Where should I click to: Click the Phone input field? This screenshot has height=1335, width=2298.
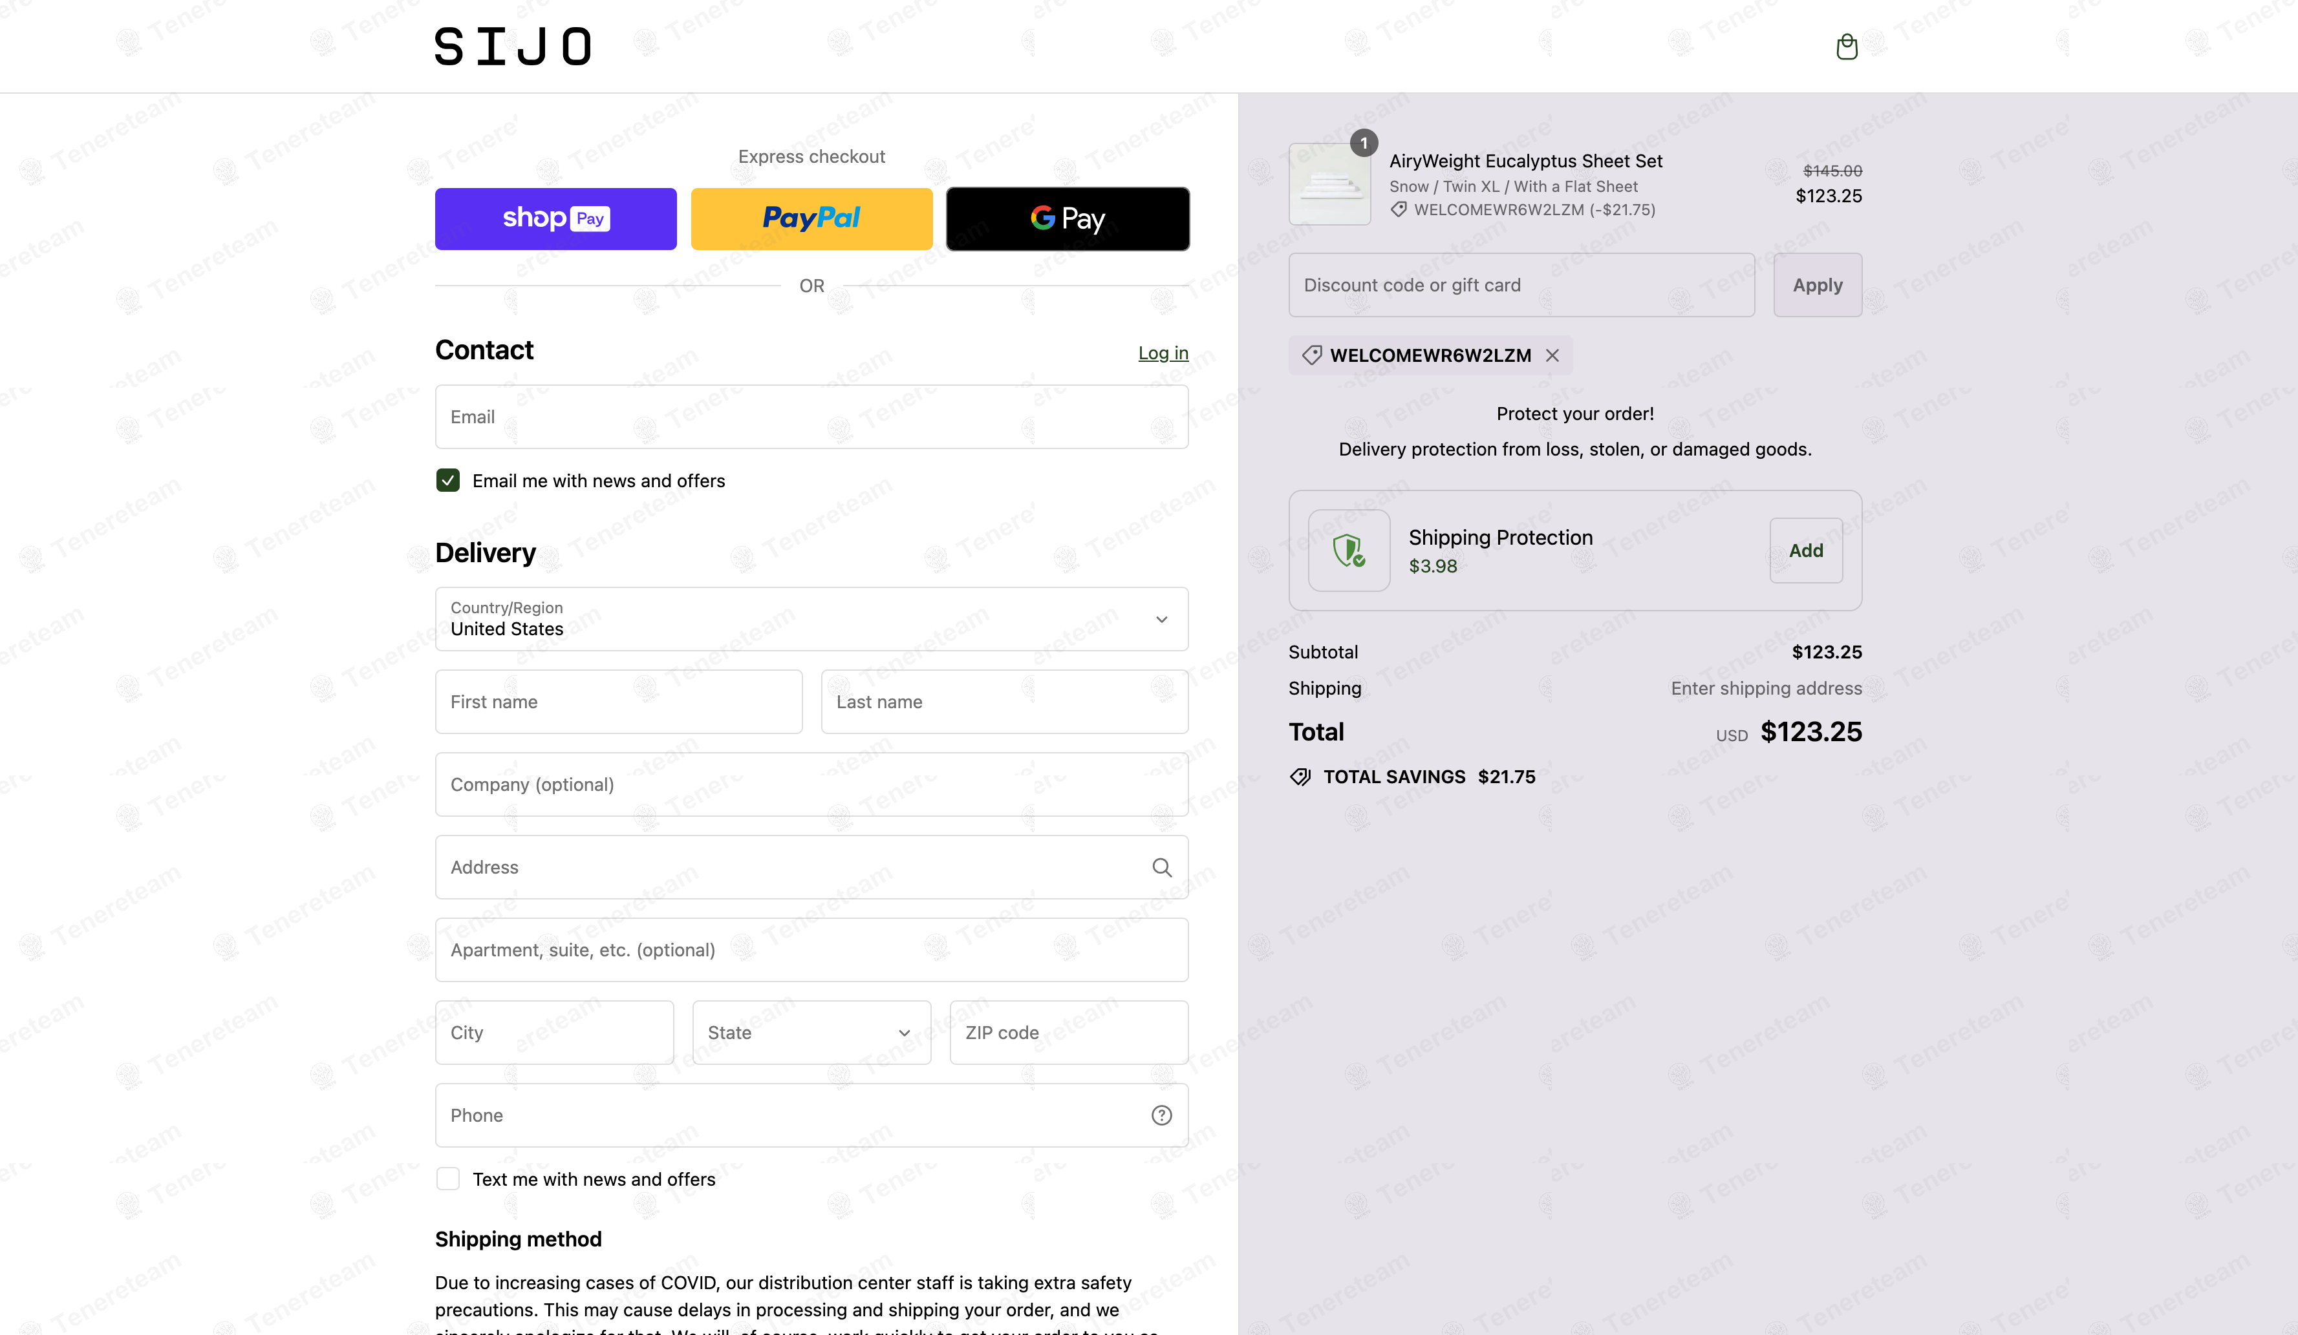point(811,1115)
